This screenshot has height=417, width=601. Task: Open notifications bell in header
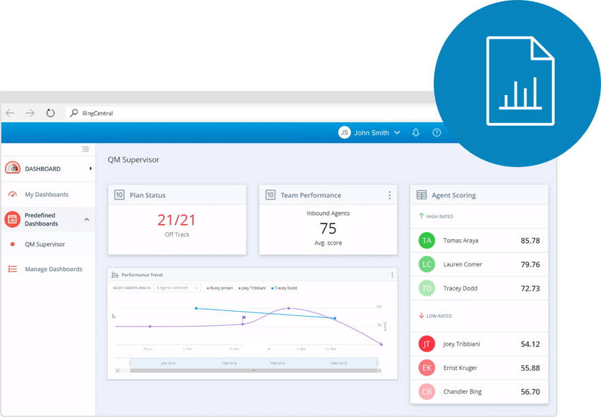tap(416, 133)
